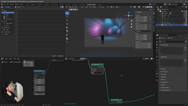Toggle the camera view icon in the viewport
This screenshot has height=106, width=188.
(132, 27)
